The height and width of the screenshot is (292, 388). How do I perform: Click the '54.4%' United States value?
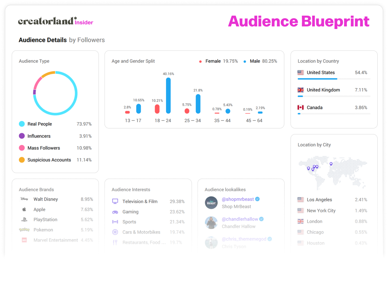click(361, 72)
